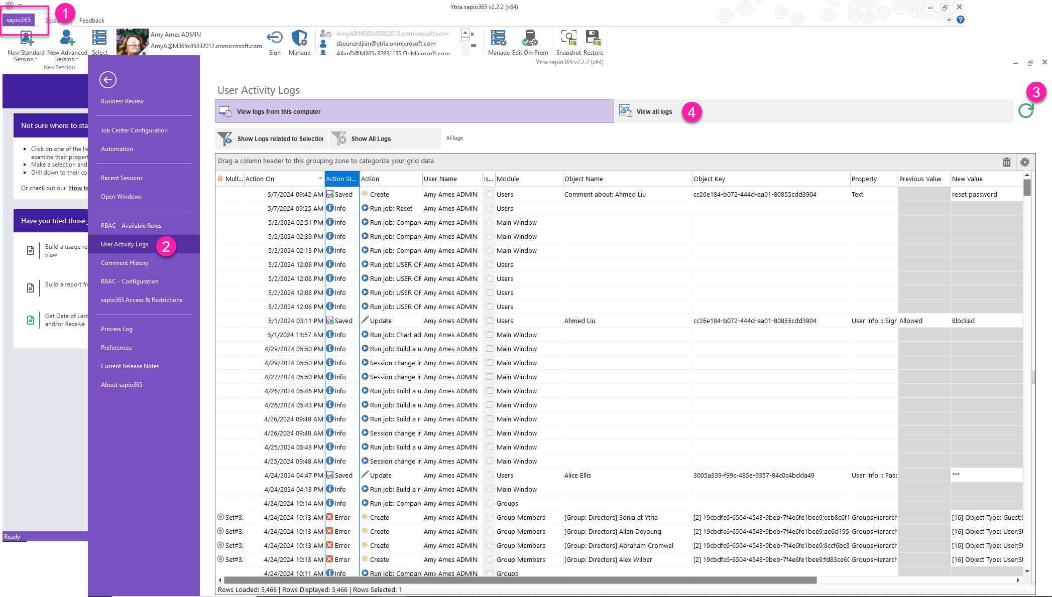
Task: Open Manage On-Prem settings icon
Action: (x=499, y=39)
